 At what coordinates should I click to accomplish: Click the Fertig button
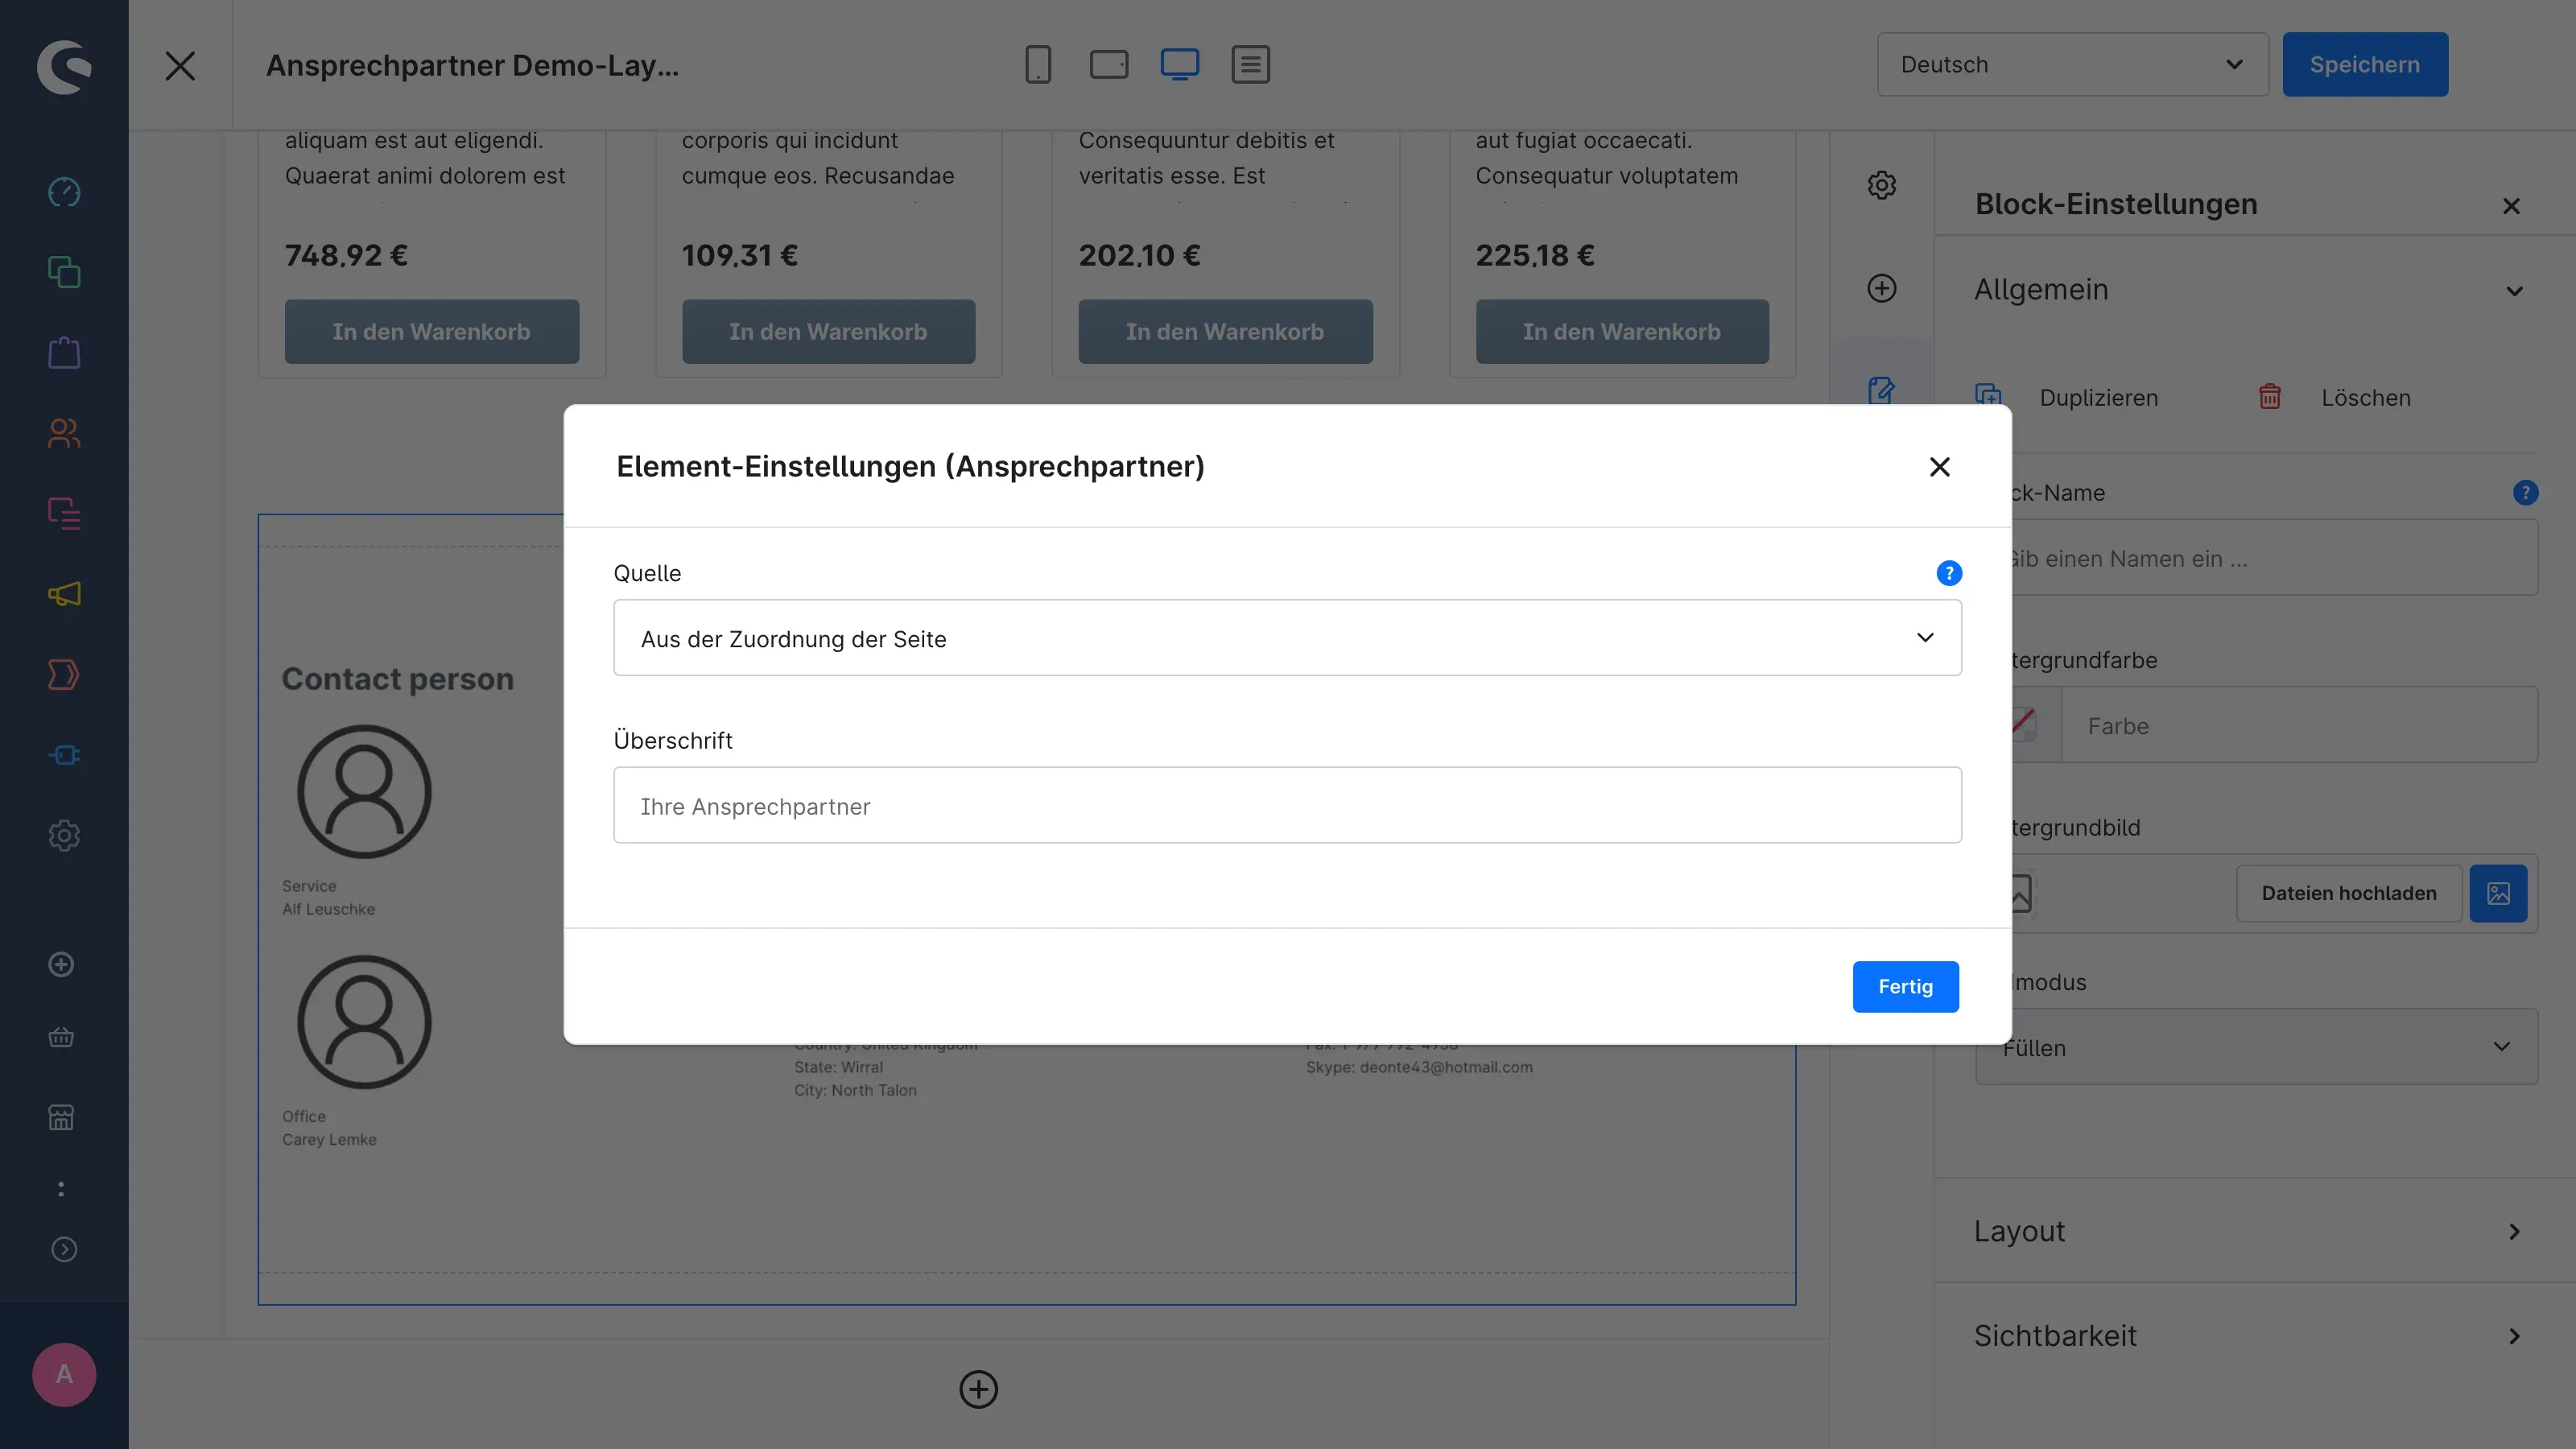coord(1905,987)
